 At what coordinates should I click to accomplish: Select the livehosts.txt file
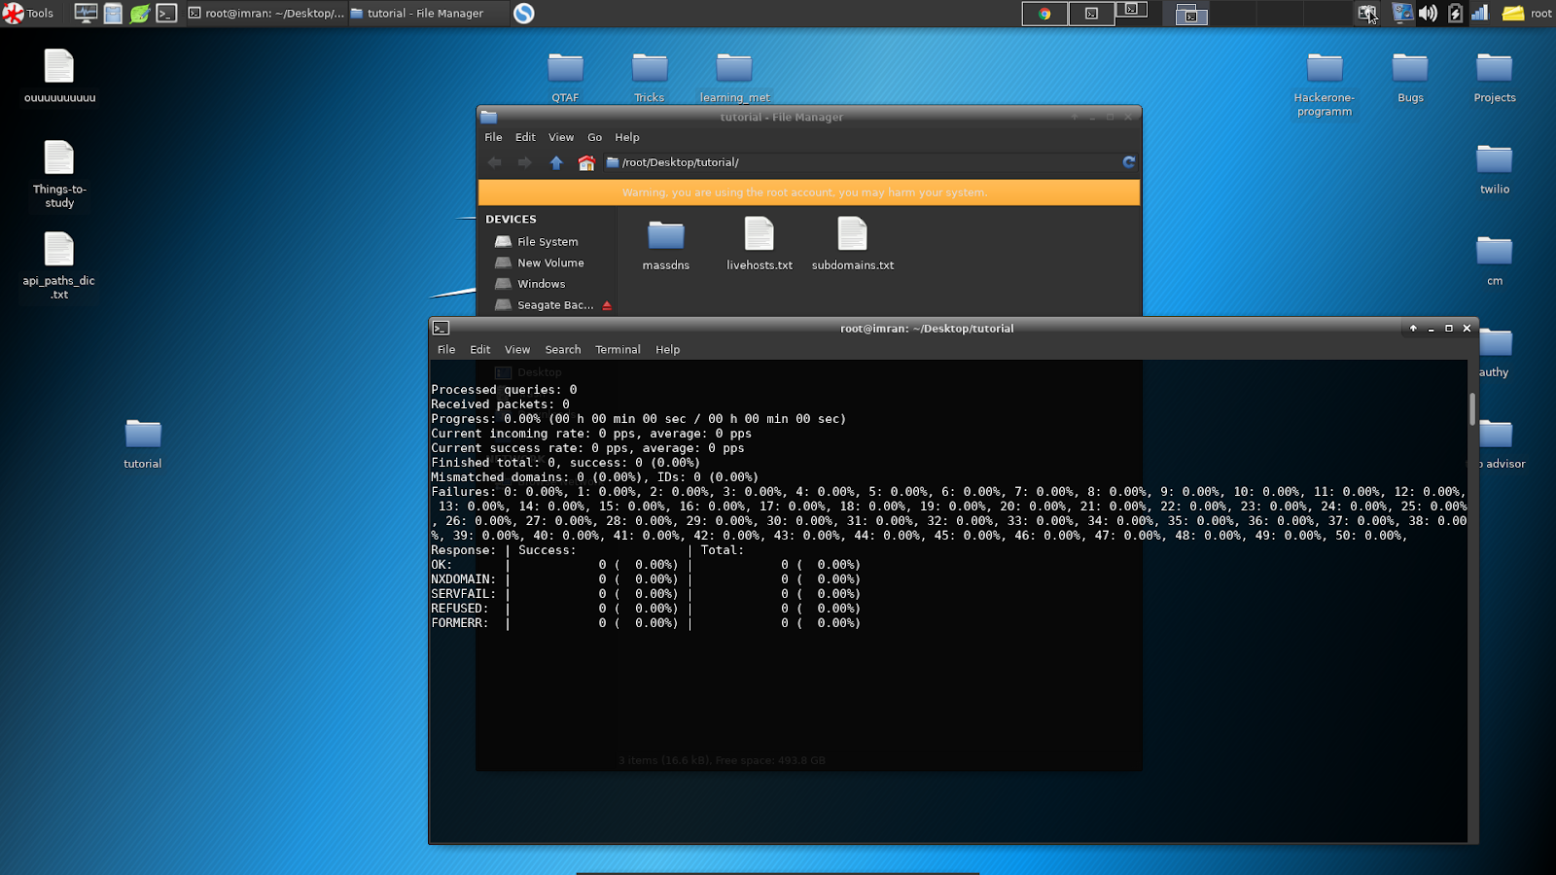760,244
